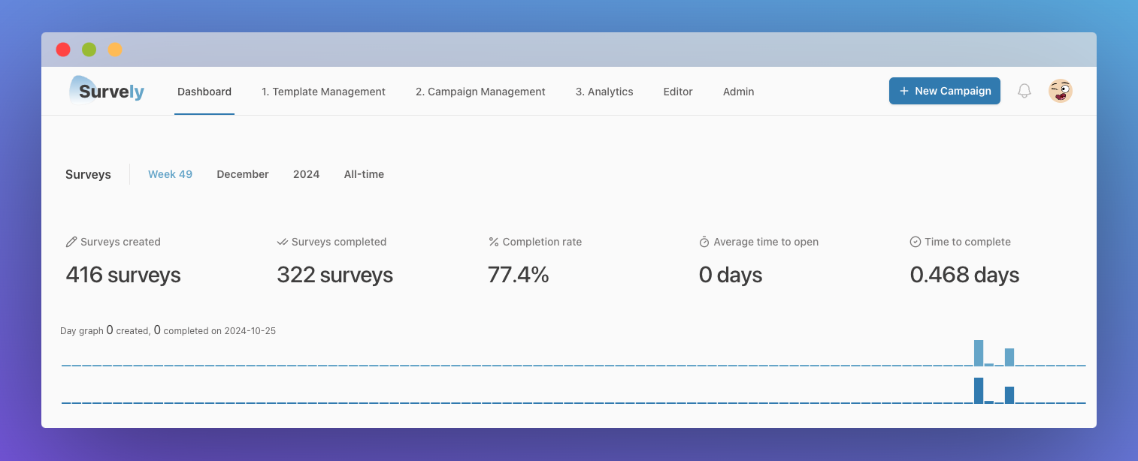The width and height of the screenshot is (1138, 461).
Task: Click the stopwatch icon beside Average time to open
Action: (704, 241)
